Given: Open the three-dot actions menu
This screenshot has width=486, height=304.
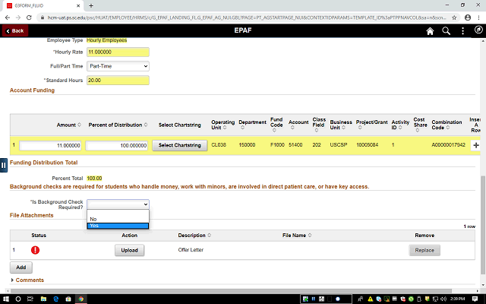Looking at the screenshot, I should (462, 31).
